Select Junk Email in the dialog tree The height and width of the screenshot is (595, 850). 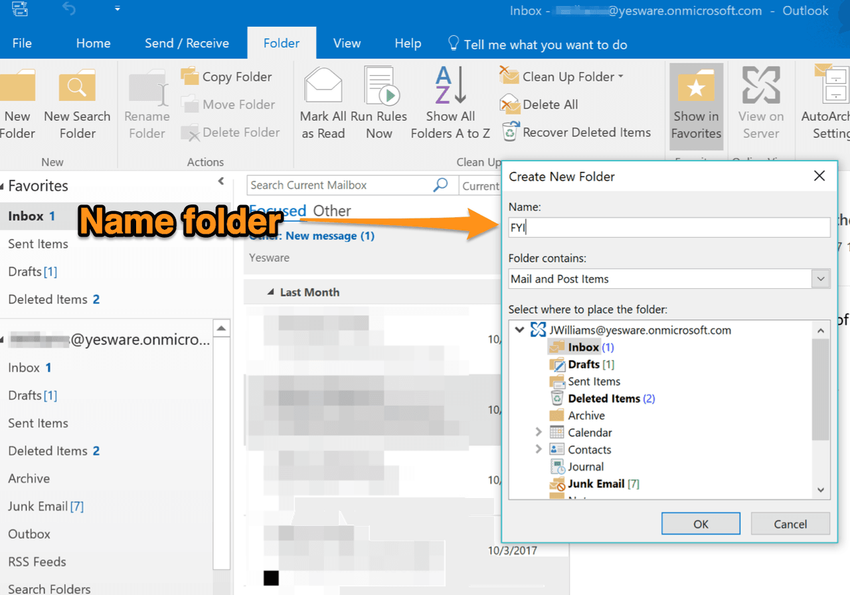pos(594,484)
